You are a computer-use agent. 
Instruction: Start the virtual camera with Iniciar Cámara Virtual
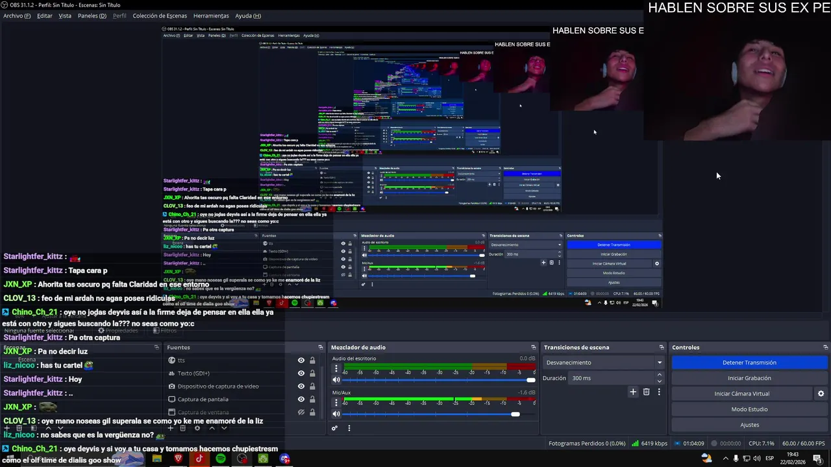click(x=742, y=394)
